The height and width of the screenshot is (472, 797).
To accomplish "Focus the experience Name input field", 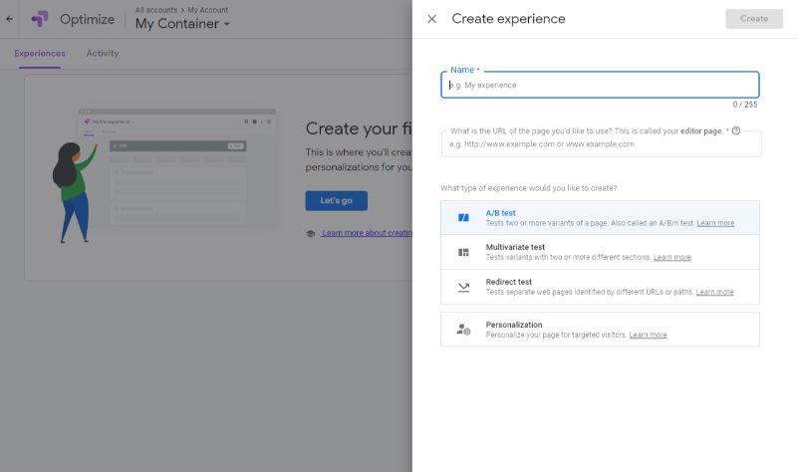I will point(600,85).
